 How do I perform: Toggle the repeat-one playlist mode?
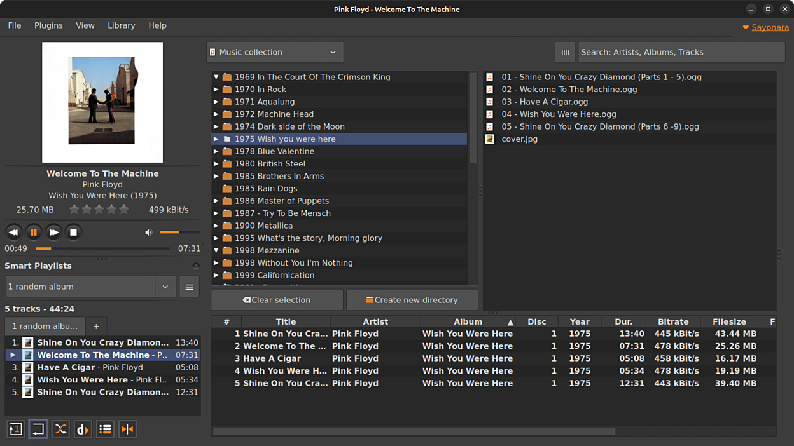tap(16, 429)
